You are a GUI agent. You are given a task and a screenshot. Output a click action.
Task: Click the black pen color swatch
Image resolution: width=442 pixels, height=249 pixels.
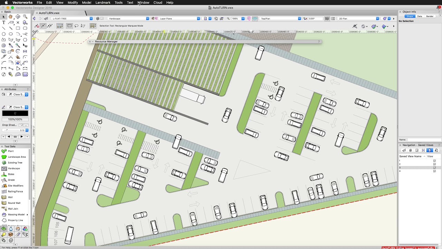[15, 113]
